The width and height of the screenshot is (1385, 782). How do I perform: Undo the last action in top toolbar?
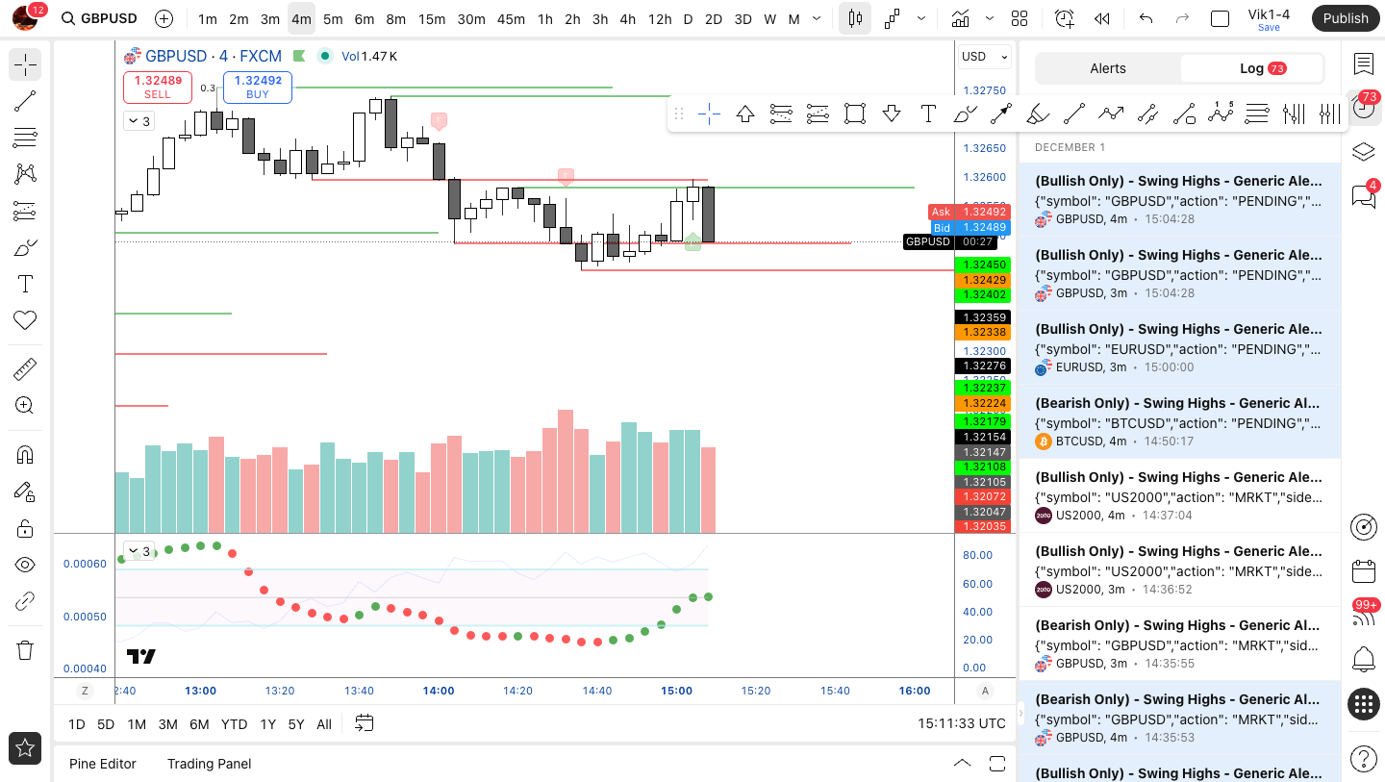coord(1145,18)
